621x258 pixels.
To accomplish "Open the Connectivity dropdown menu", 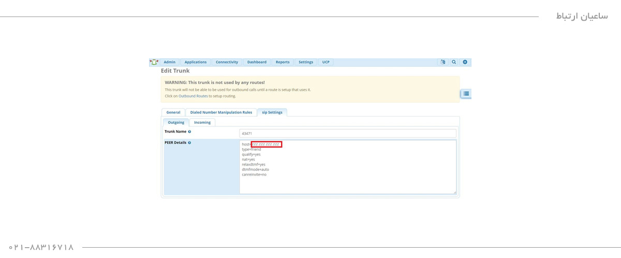I will [227, 62].
